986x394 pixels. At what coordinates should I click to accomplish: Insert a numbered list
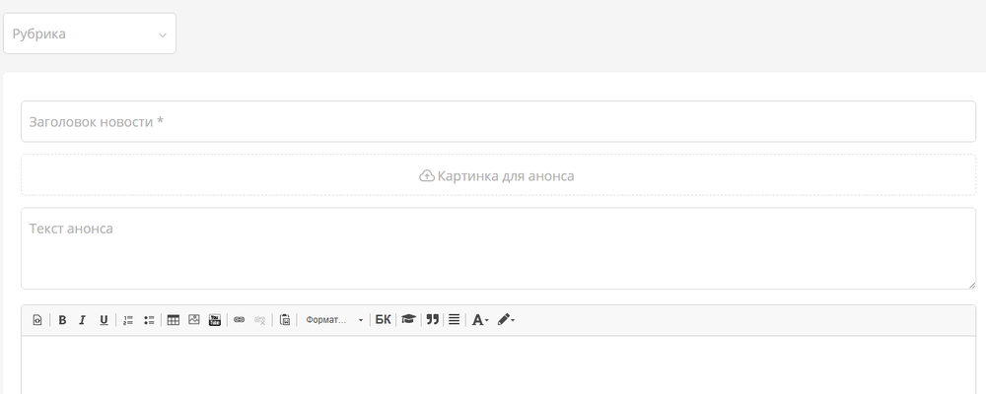[x=128, y=320]
